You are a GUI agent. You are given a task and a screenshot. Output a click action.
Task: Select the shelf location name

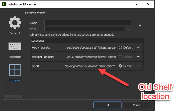(x=36, y=66)
